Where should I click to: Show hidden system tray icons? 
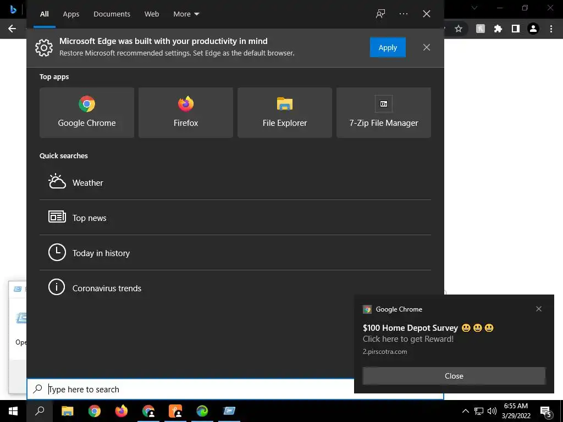(465, 411)
